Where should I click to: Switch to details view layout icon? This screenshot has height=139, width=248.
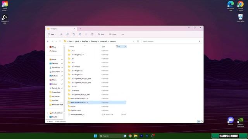[x=199, y=122]
